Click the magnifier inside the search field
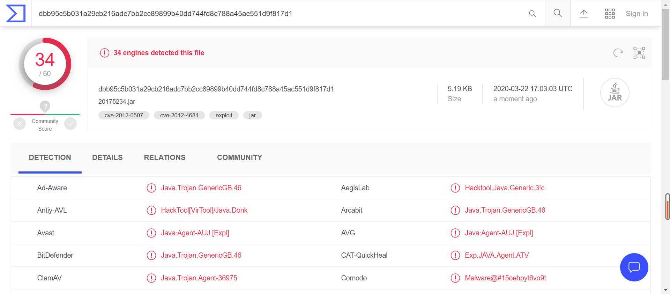The image size is (670, 294). coord(532,14)
